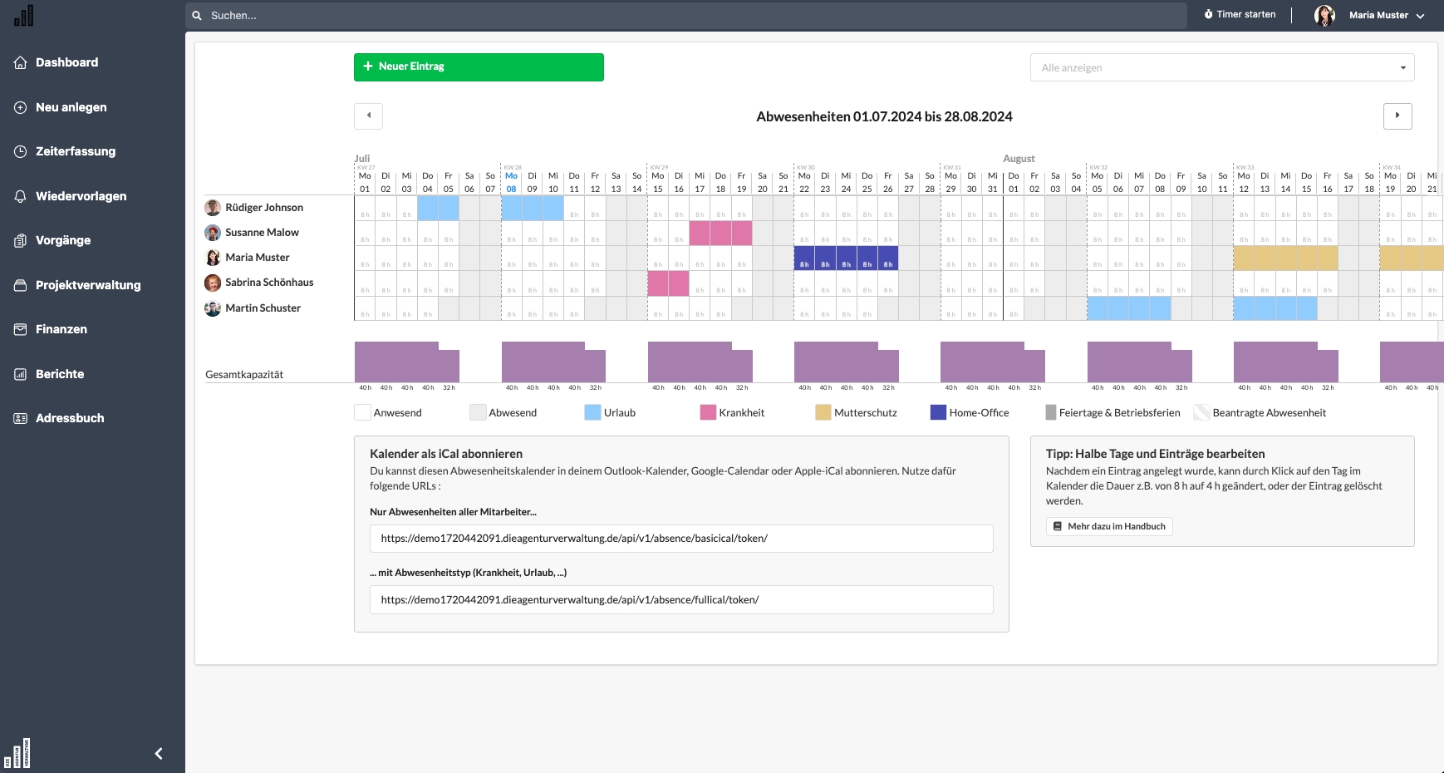
Task: Select the full iCal URL field
Action: (681, 600)
